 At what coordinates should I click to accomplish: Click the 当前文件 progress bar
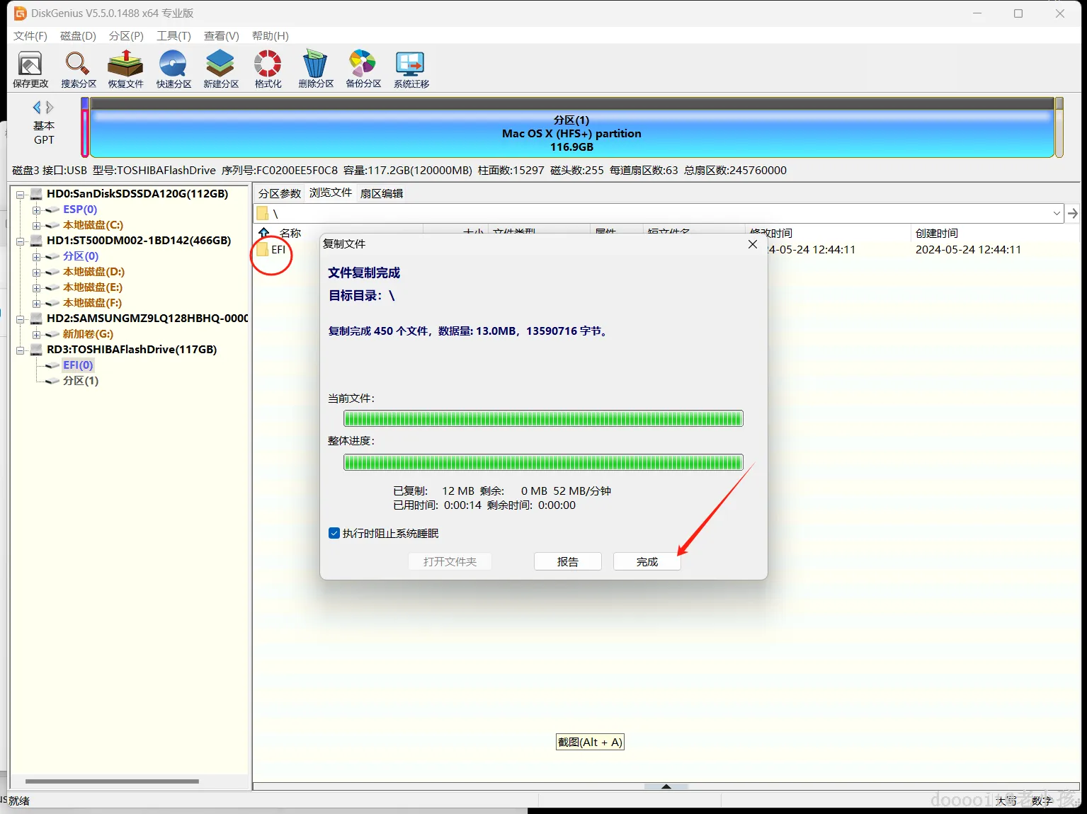(543, 418)
